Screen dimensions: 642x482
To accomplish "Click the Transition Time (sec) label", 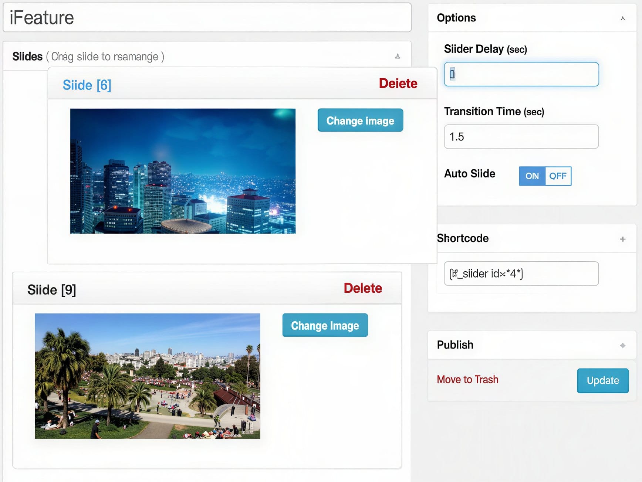I will 494,111.
